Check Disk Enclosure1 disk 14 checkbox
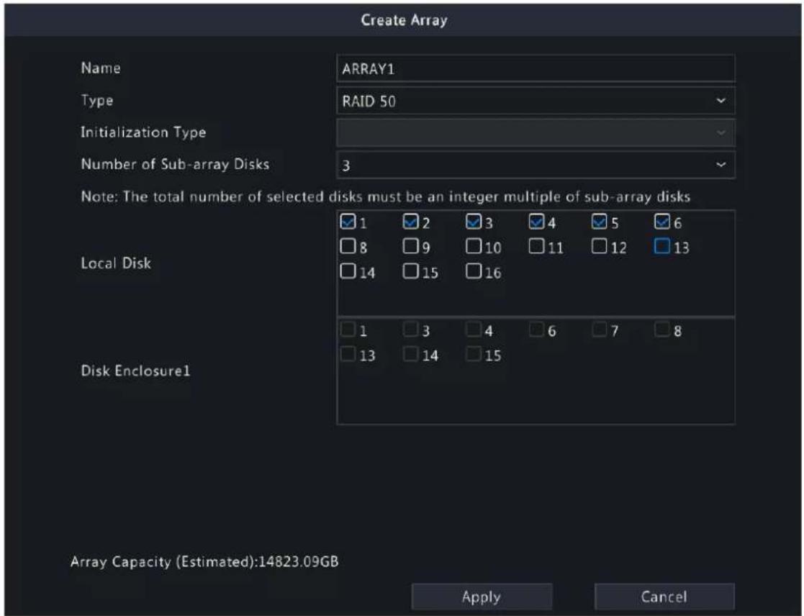Viewport: 804px width, 616px height. click(411, 353)
